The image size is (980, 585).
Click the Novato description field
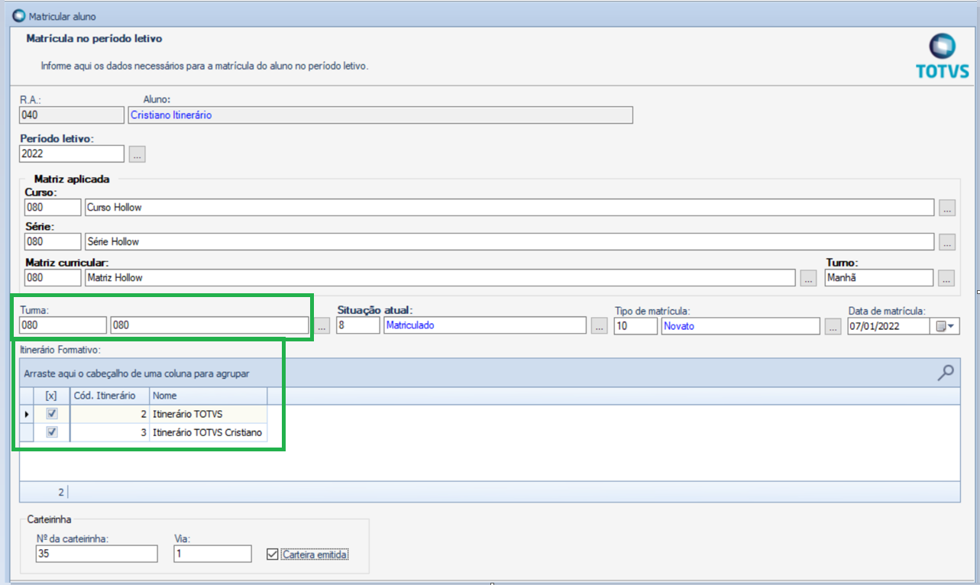point(740,325)
